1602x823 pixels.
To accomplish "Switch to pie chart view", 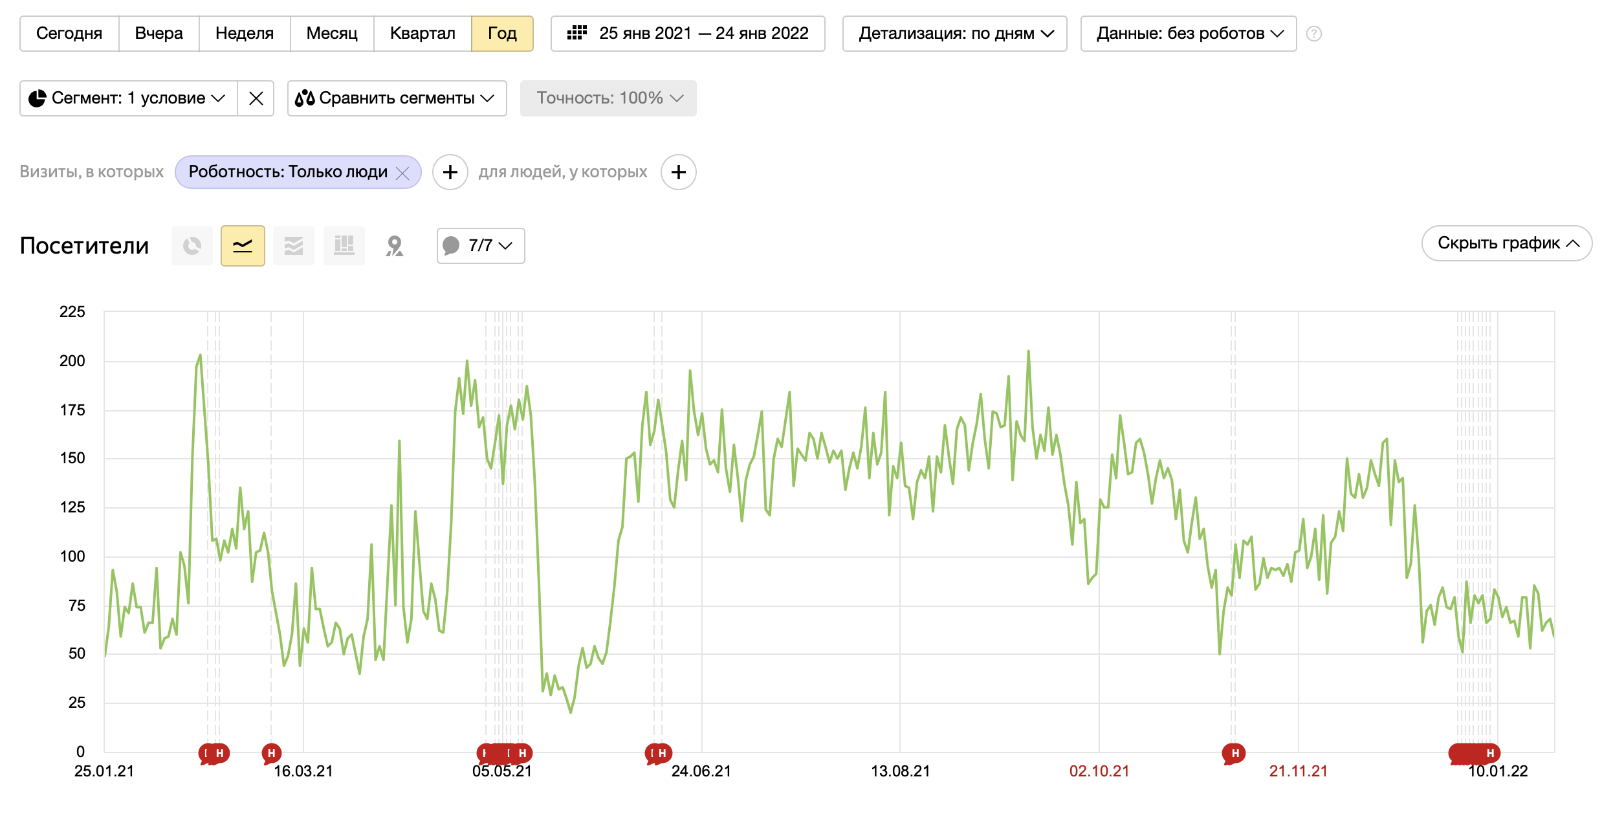I will 192,246.
